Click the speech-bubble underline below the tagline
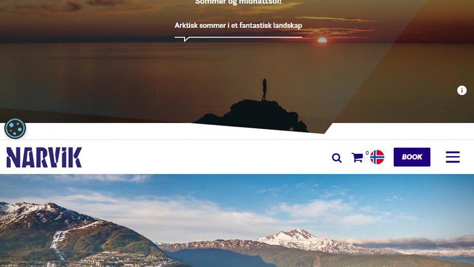 coord(238,39)
